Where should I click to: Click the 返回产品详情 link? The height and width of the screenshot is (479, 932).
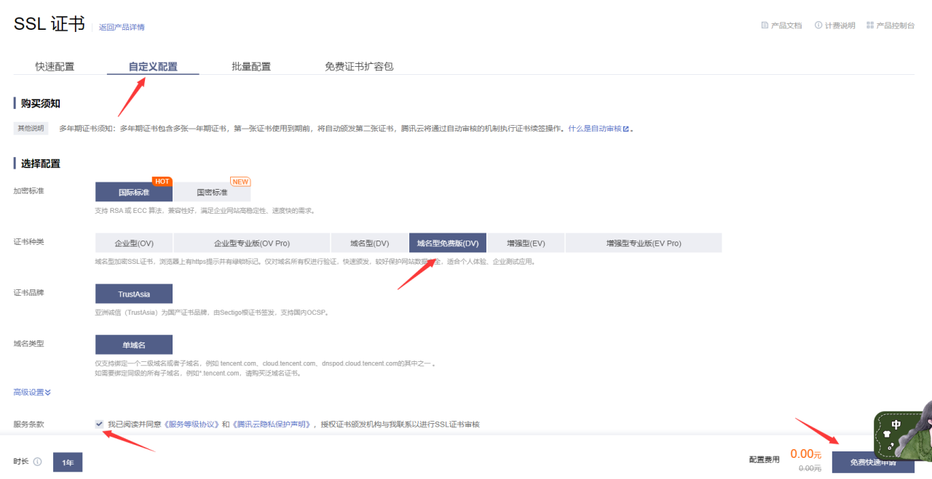[x=121, y=27]
